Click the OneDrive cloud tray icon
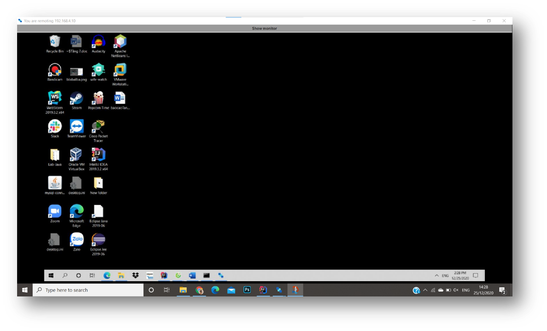The image size is (547, 331). pyautogui.click(x=440, y=290)
